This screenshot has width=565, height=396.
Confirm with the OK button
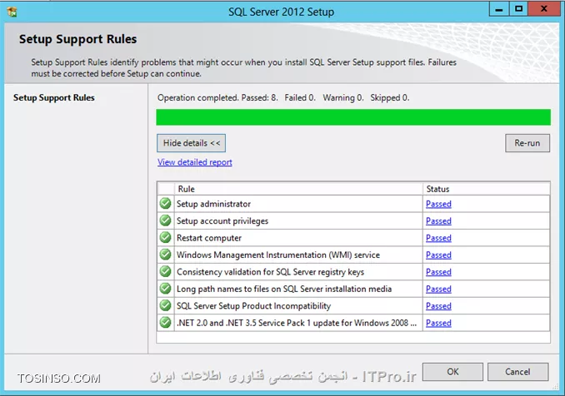pos(452,372)
